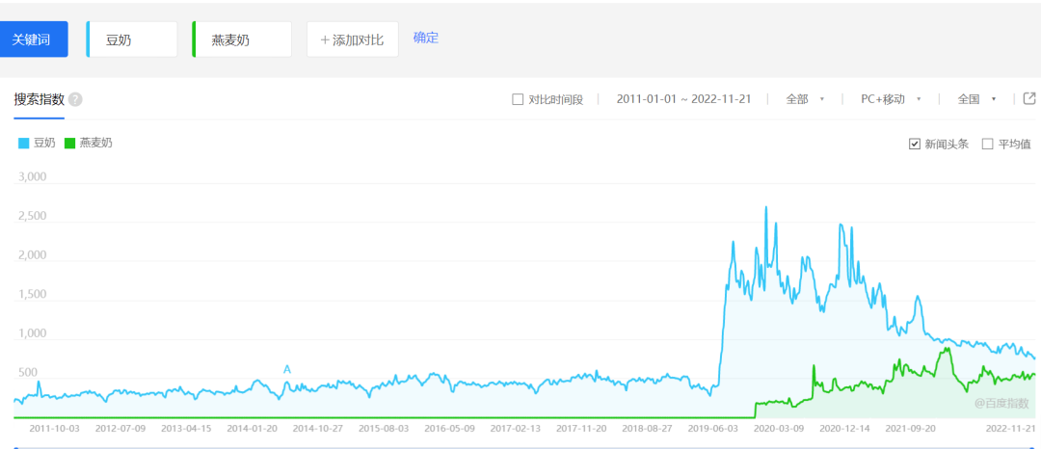
Task: Tick the 平均值 checkbox
Action: [x=987, y=144]
